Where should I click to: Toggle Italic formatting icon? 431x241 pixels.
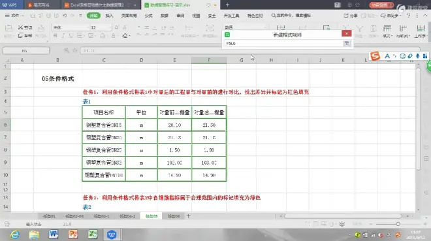pos(63,36)
